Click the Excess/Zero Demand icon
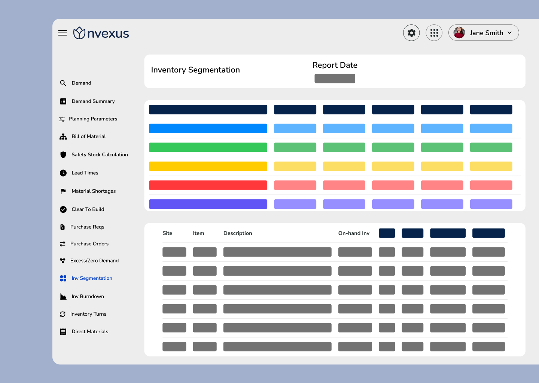Screen dimensions: 539x383 point(63,261)
